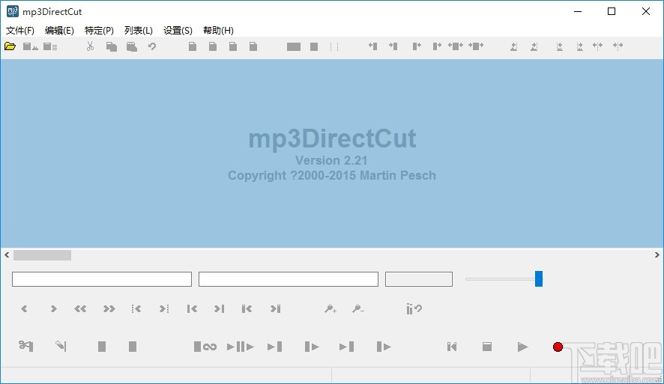Click the Stop playback button

pyautogui.click(x=487, y=347)
